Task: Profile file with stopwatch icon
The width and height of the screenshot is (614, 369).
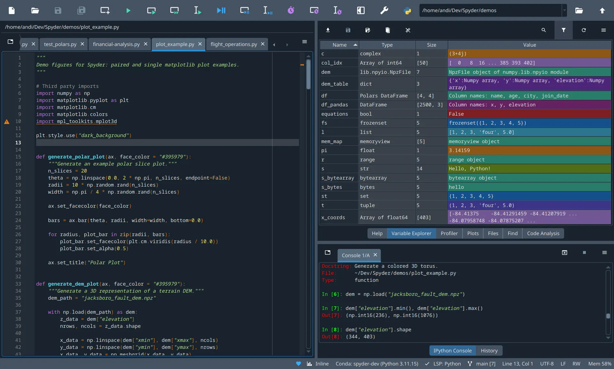Action: (x=291, y=11)
